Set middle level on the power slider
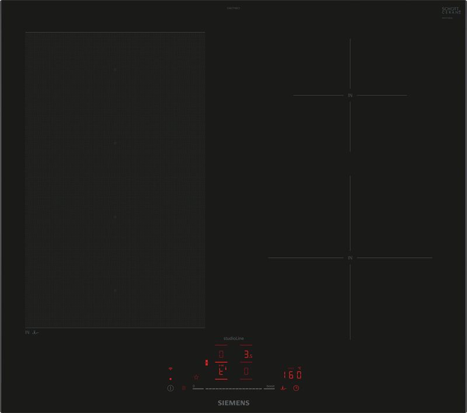This screenshot has height=413, width=467. click(x=233, y=388)
